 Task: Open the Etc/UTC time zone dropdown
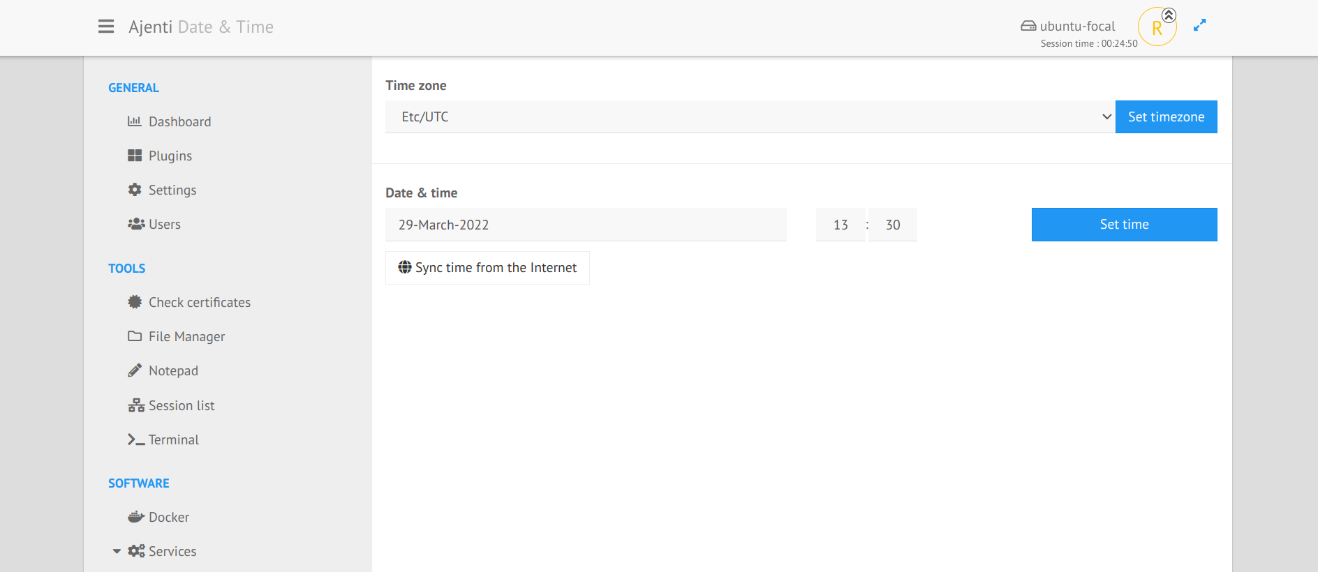coord(750,116)
